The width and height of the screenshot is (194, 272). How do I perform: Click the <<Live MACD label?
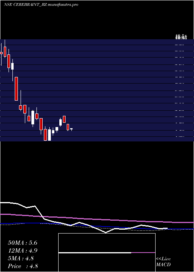click(163, 262)
